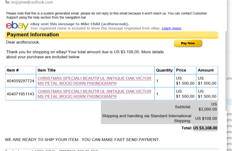Click the Total US $3,108.00 value

pyautogui.click(x=205, y=128)
